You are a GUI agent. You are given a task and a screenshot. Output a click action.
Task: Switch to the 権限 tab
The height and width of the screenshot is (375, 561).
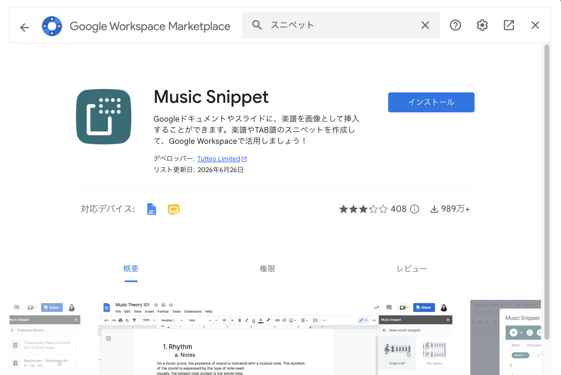click(267, 269)
